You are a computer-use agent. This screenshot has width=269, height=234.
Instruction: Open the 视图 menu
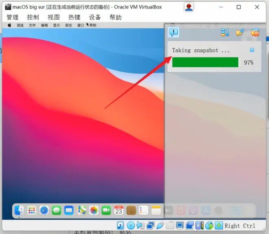[x=53, y=18]
